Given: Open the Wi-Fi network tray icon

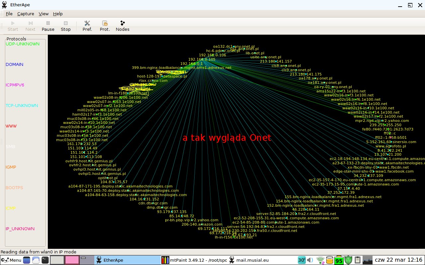Looking at the screenshot, I should tap(320, 260).
